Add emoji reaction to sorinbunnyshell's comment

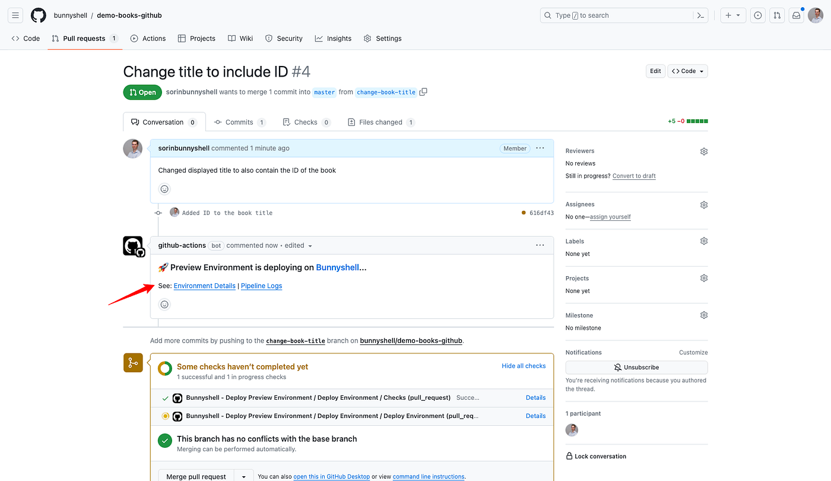point(165,189)
